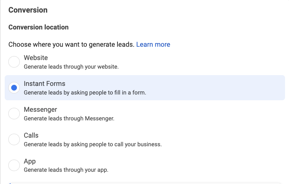Click the App option label
This screenshot has width=289, height=184.
(x=30, y=161)
